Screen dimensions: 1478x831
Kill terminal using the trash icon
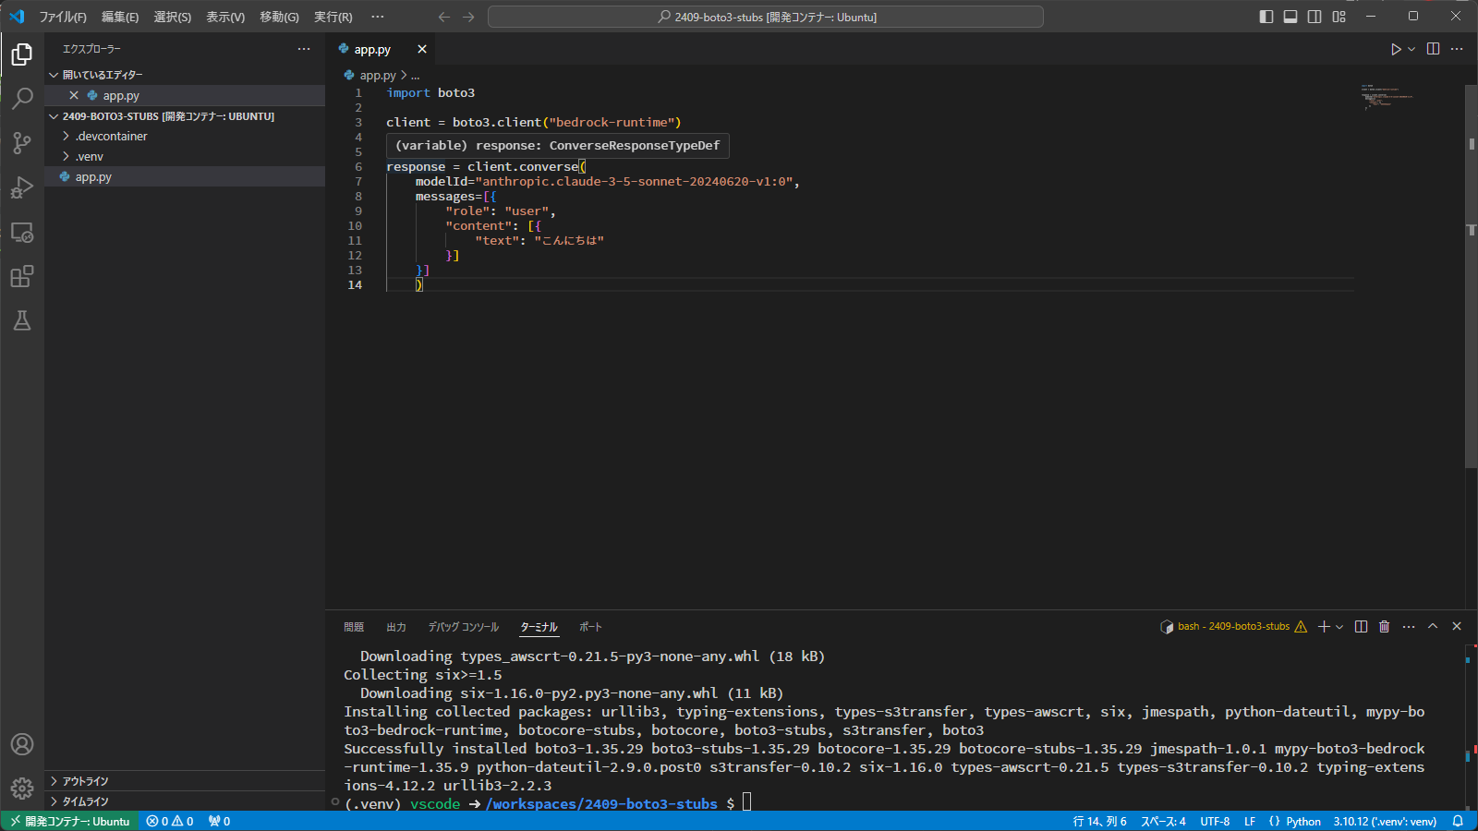[1384, 627]
